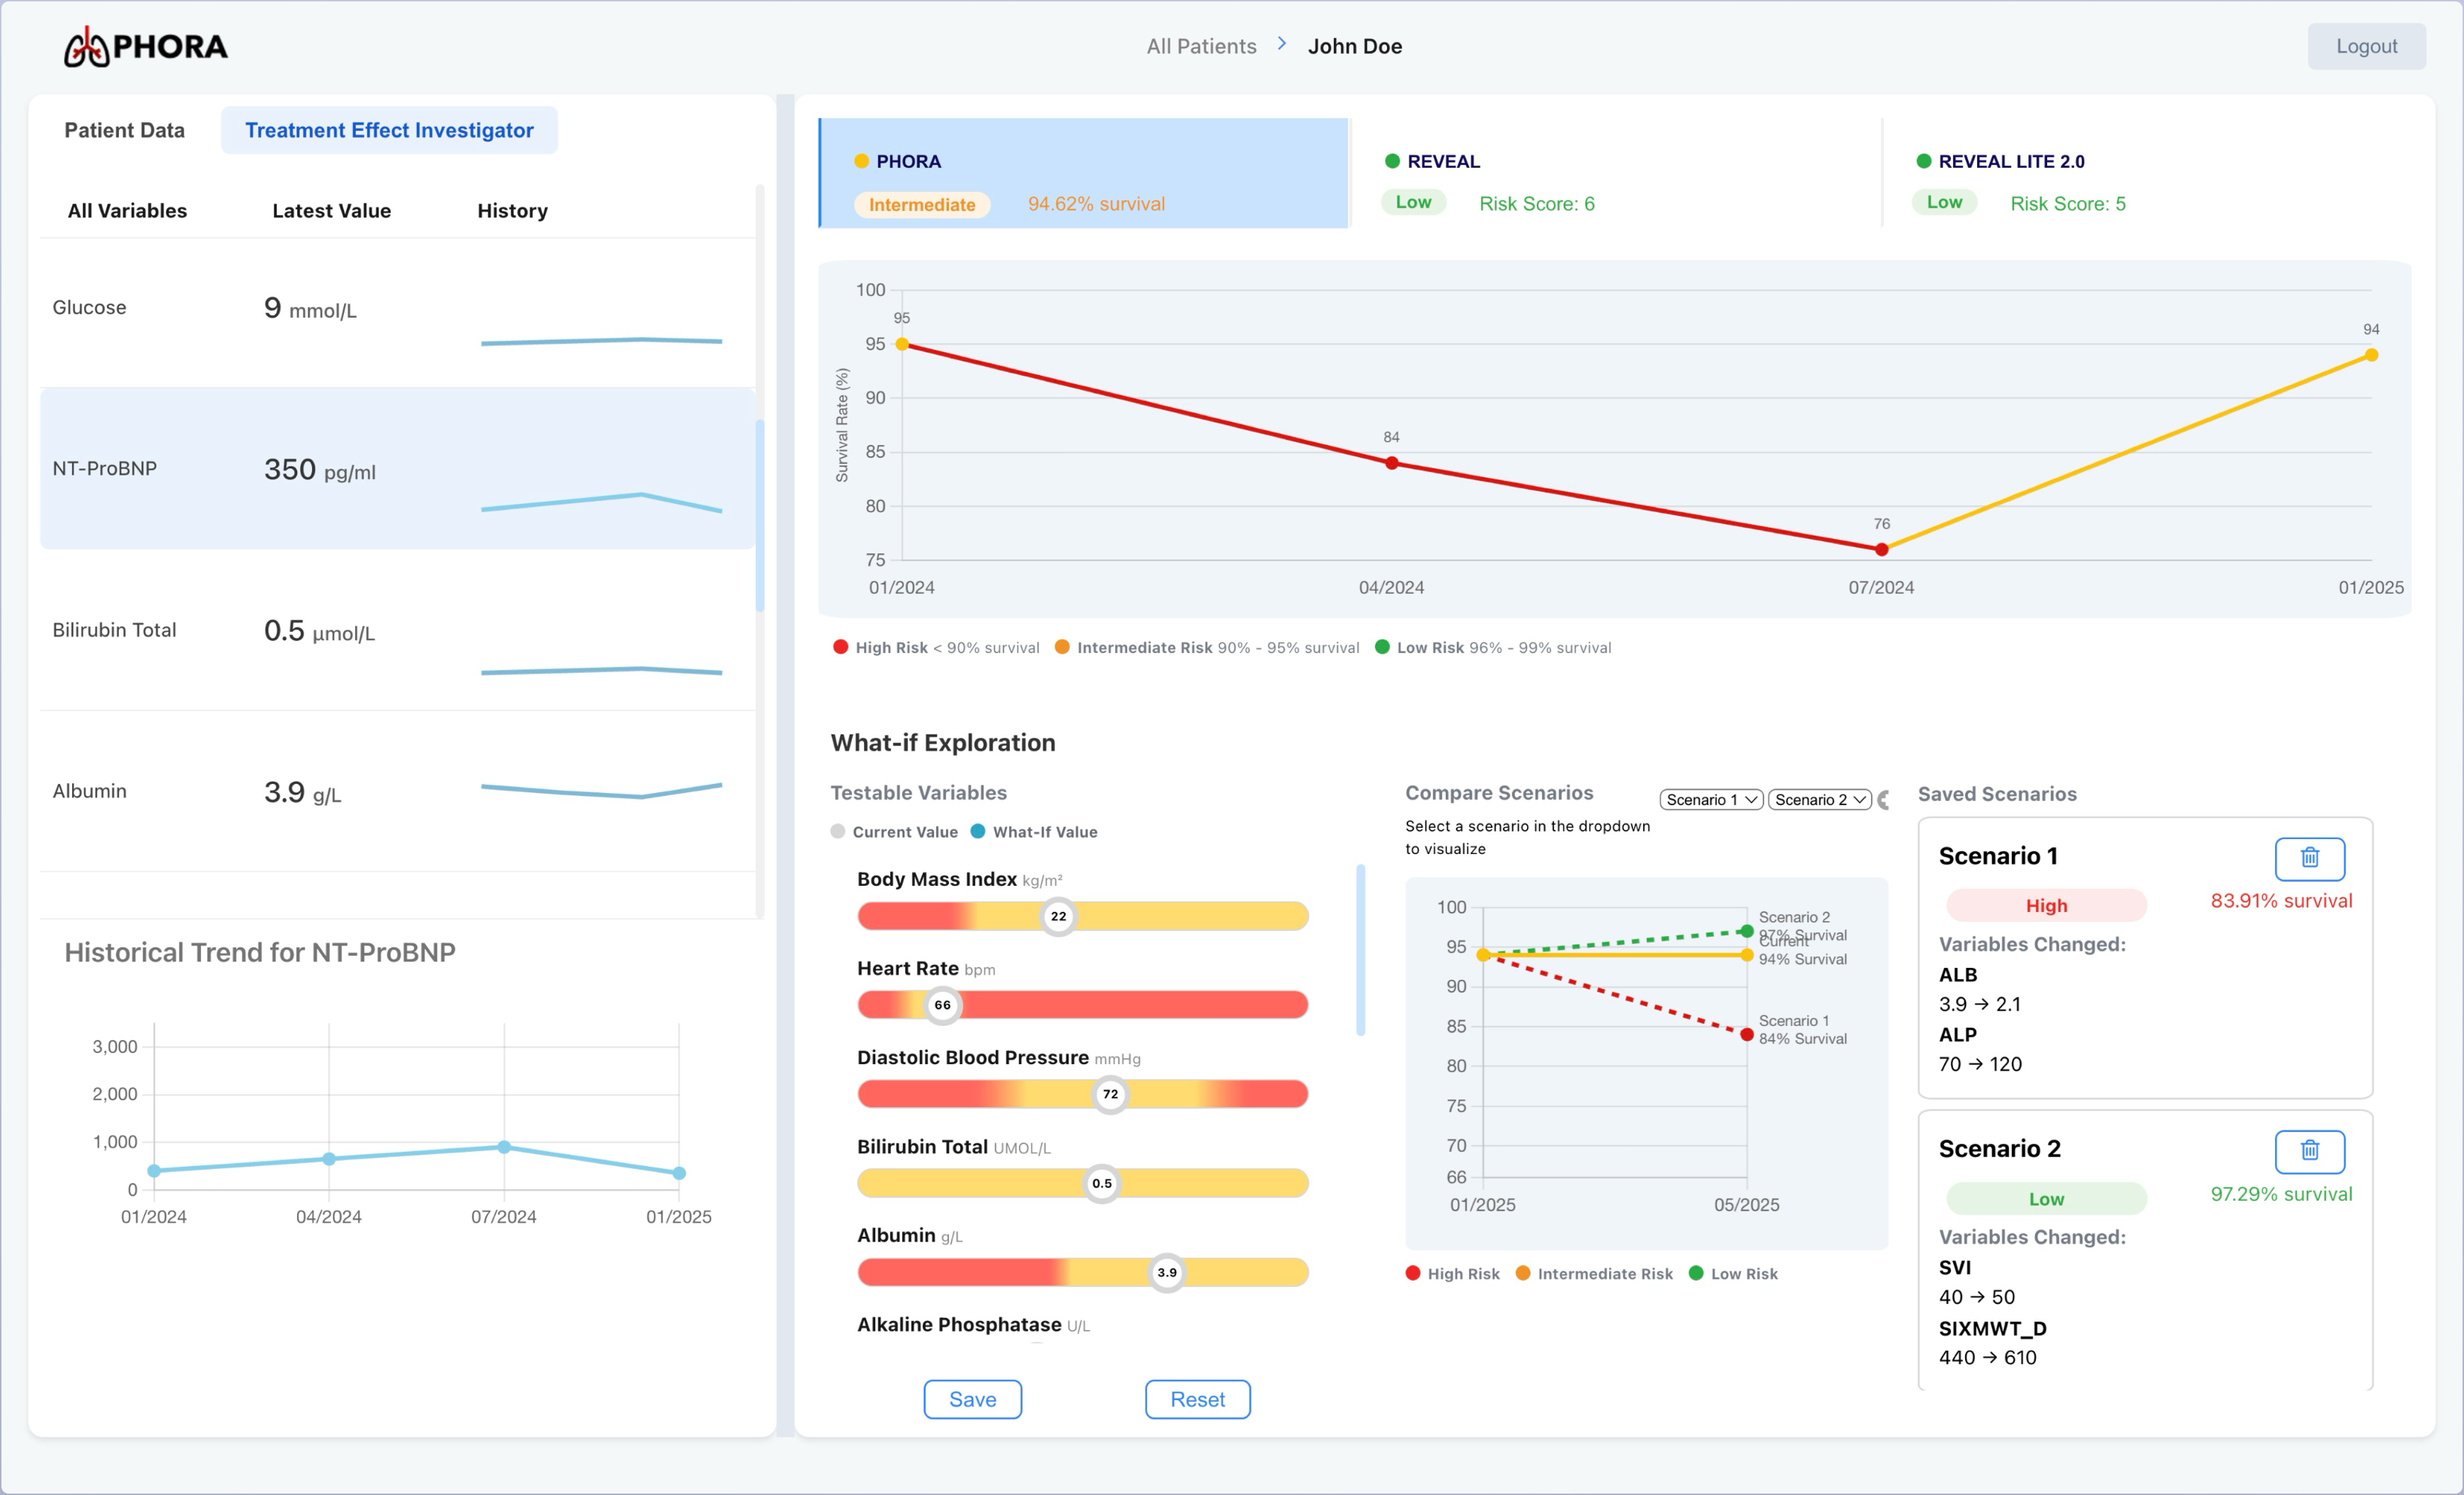Click the 07/2024 point in NT-ProBNP trend
The image size is (2464, 1495).
504,1147
